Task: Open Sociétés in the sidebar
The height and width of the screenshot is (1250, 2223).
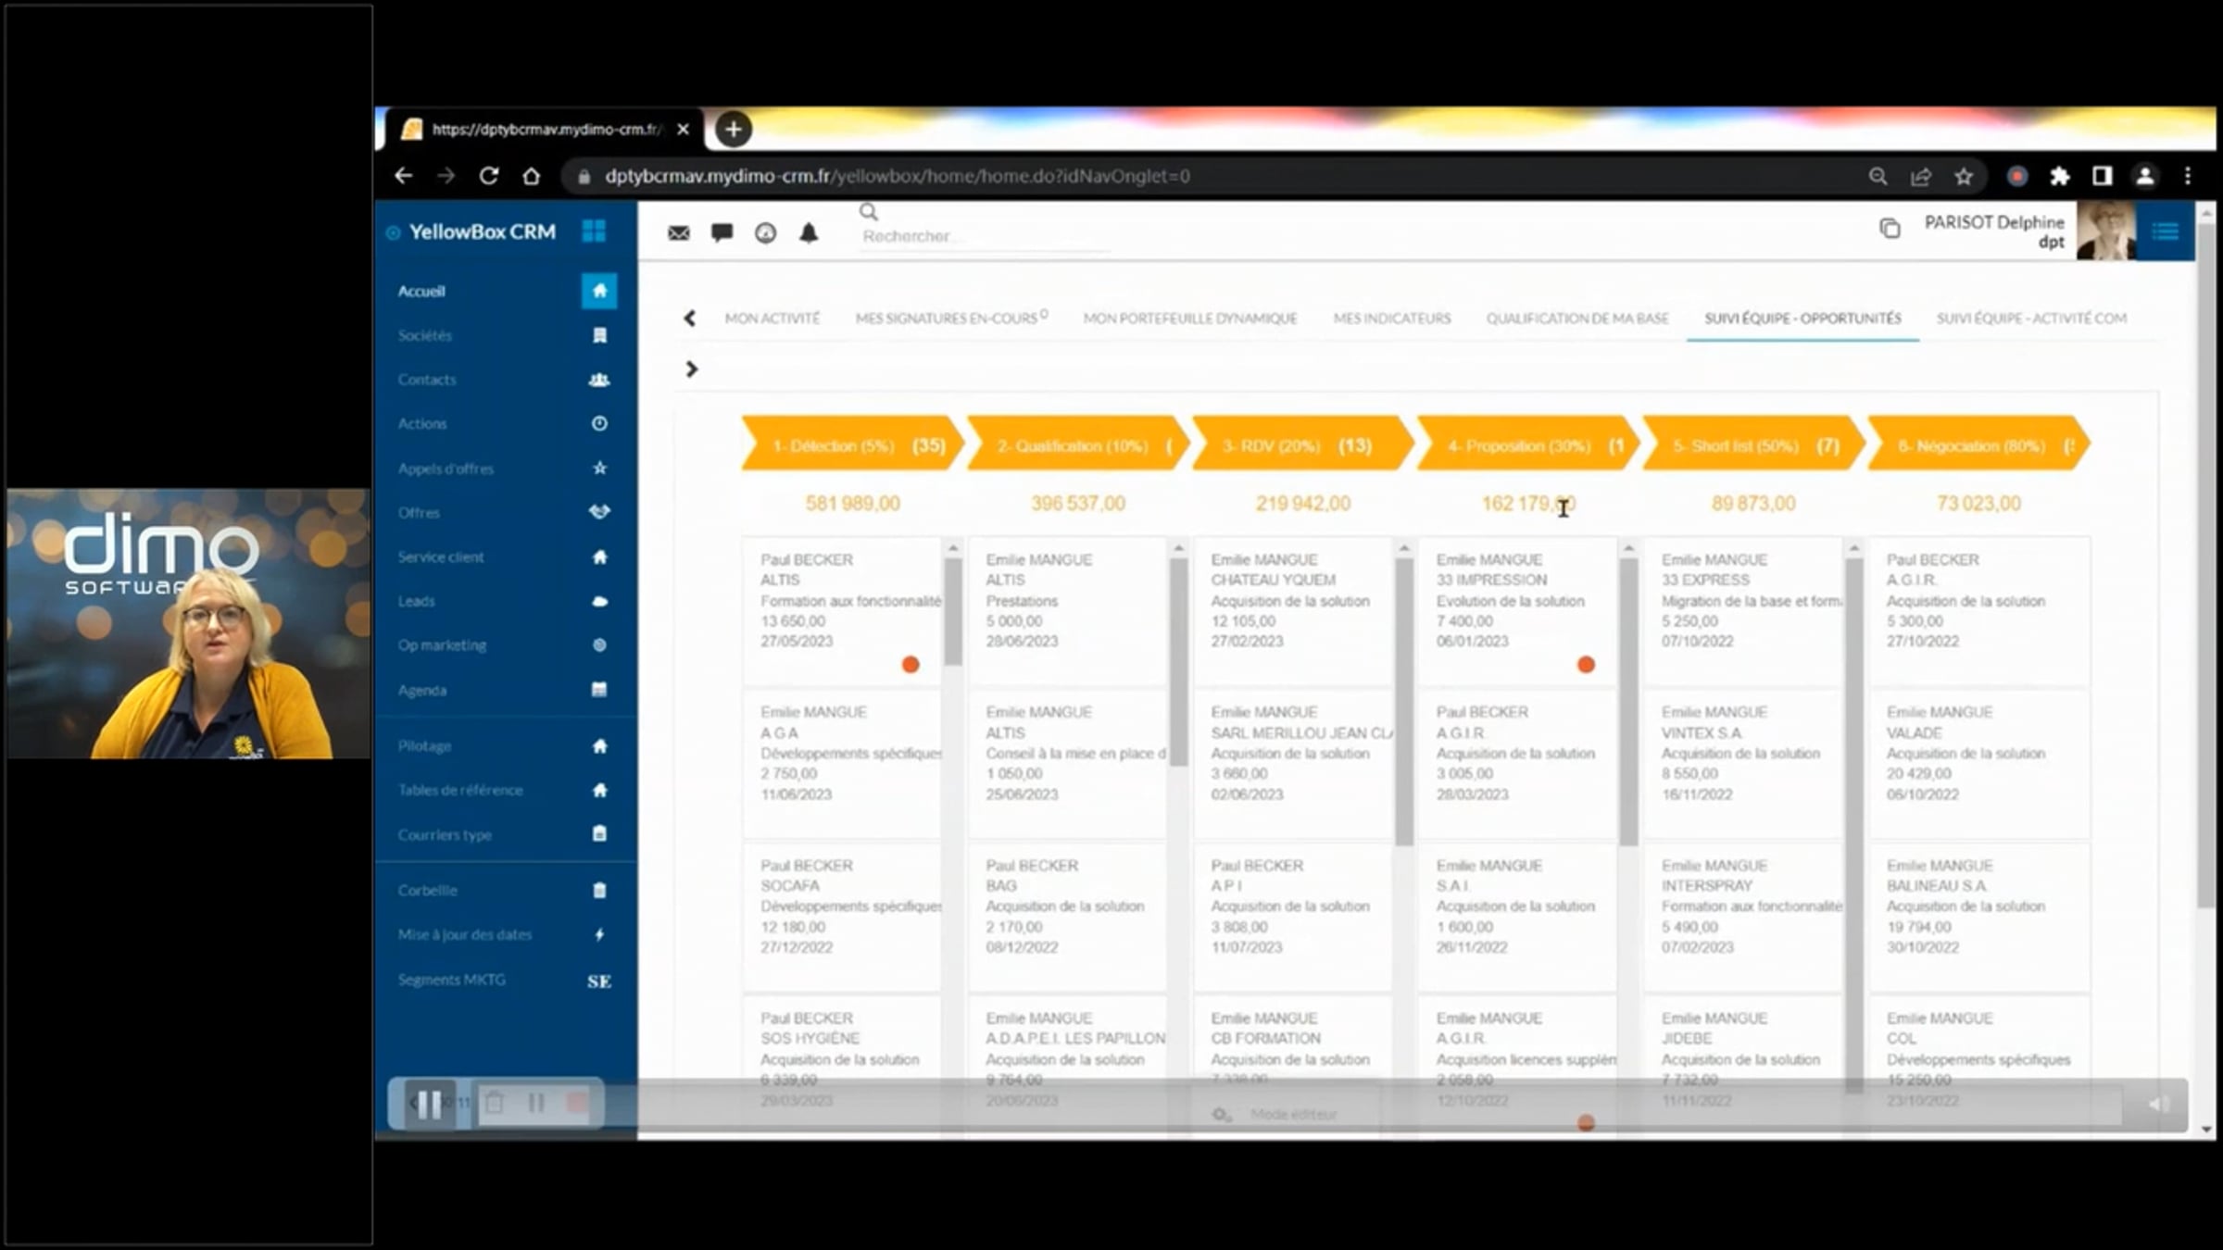Action: [x=425, y=335]
